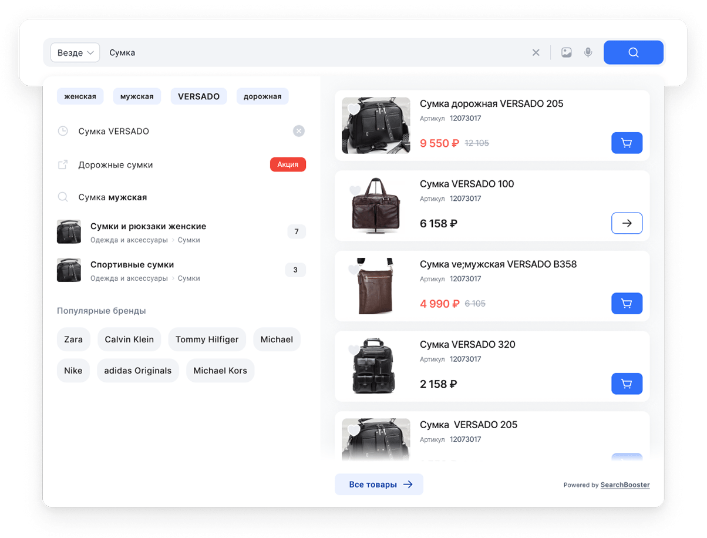707x538 pixels.
Task: Click the clock icon beside 'Сумка VERSADO'
Action: pos(63,131)
